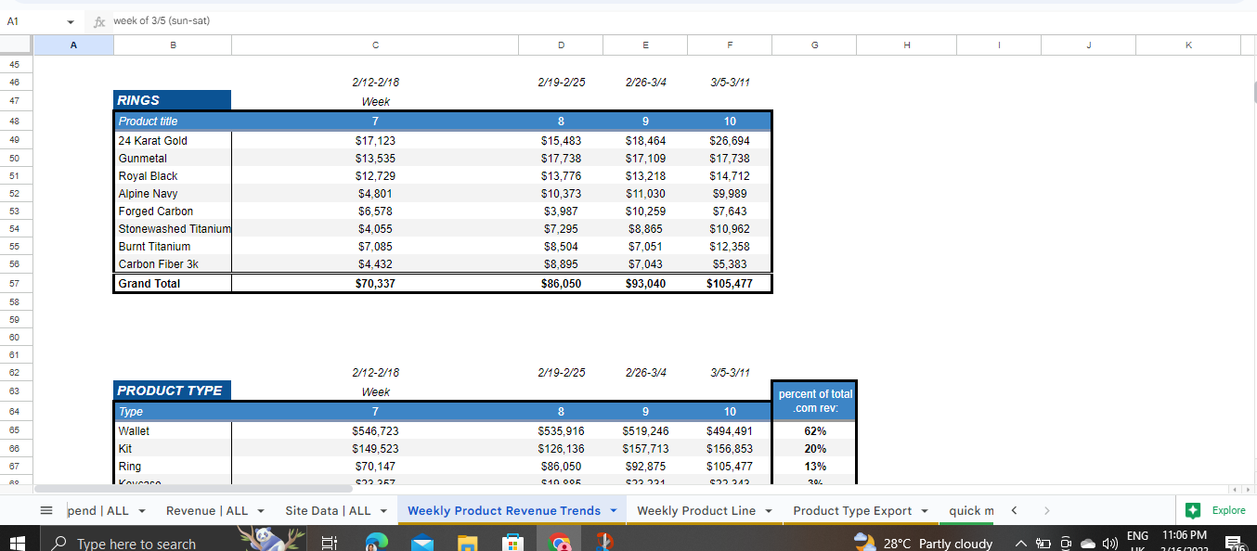Launch File Explorer from the taskbar
Image resolution: width=1257 pixels, height=551 pixels.
[x=467, y=543]
